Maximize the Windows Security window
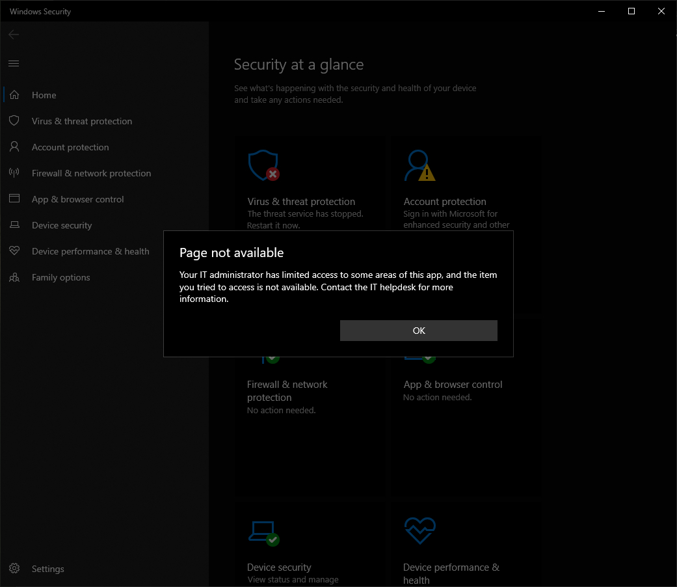677x587 pixels. 631,11
